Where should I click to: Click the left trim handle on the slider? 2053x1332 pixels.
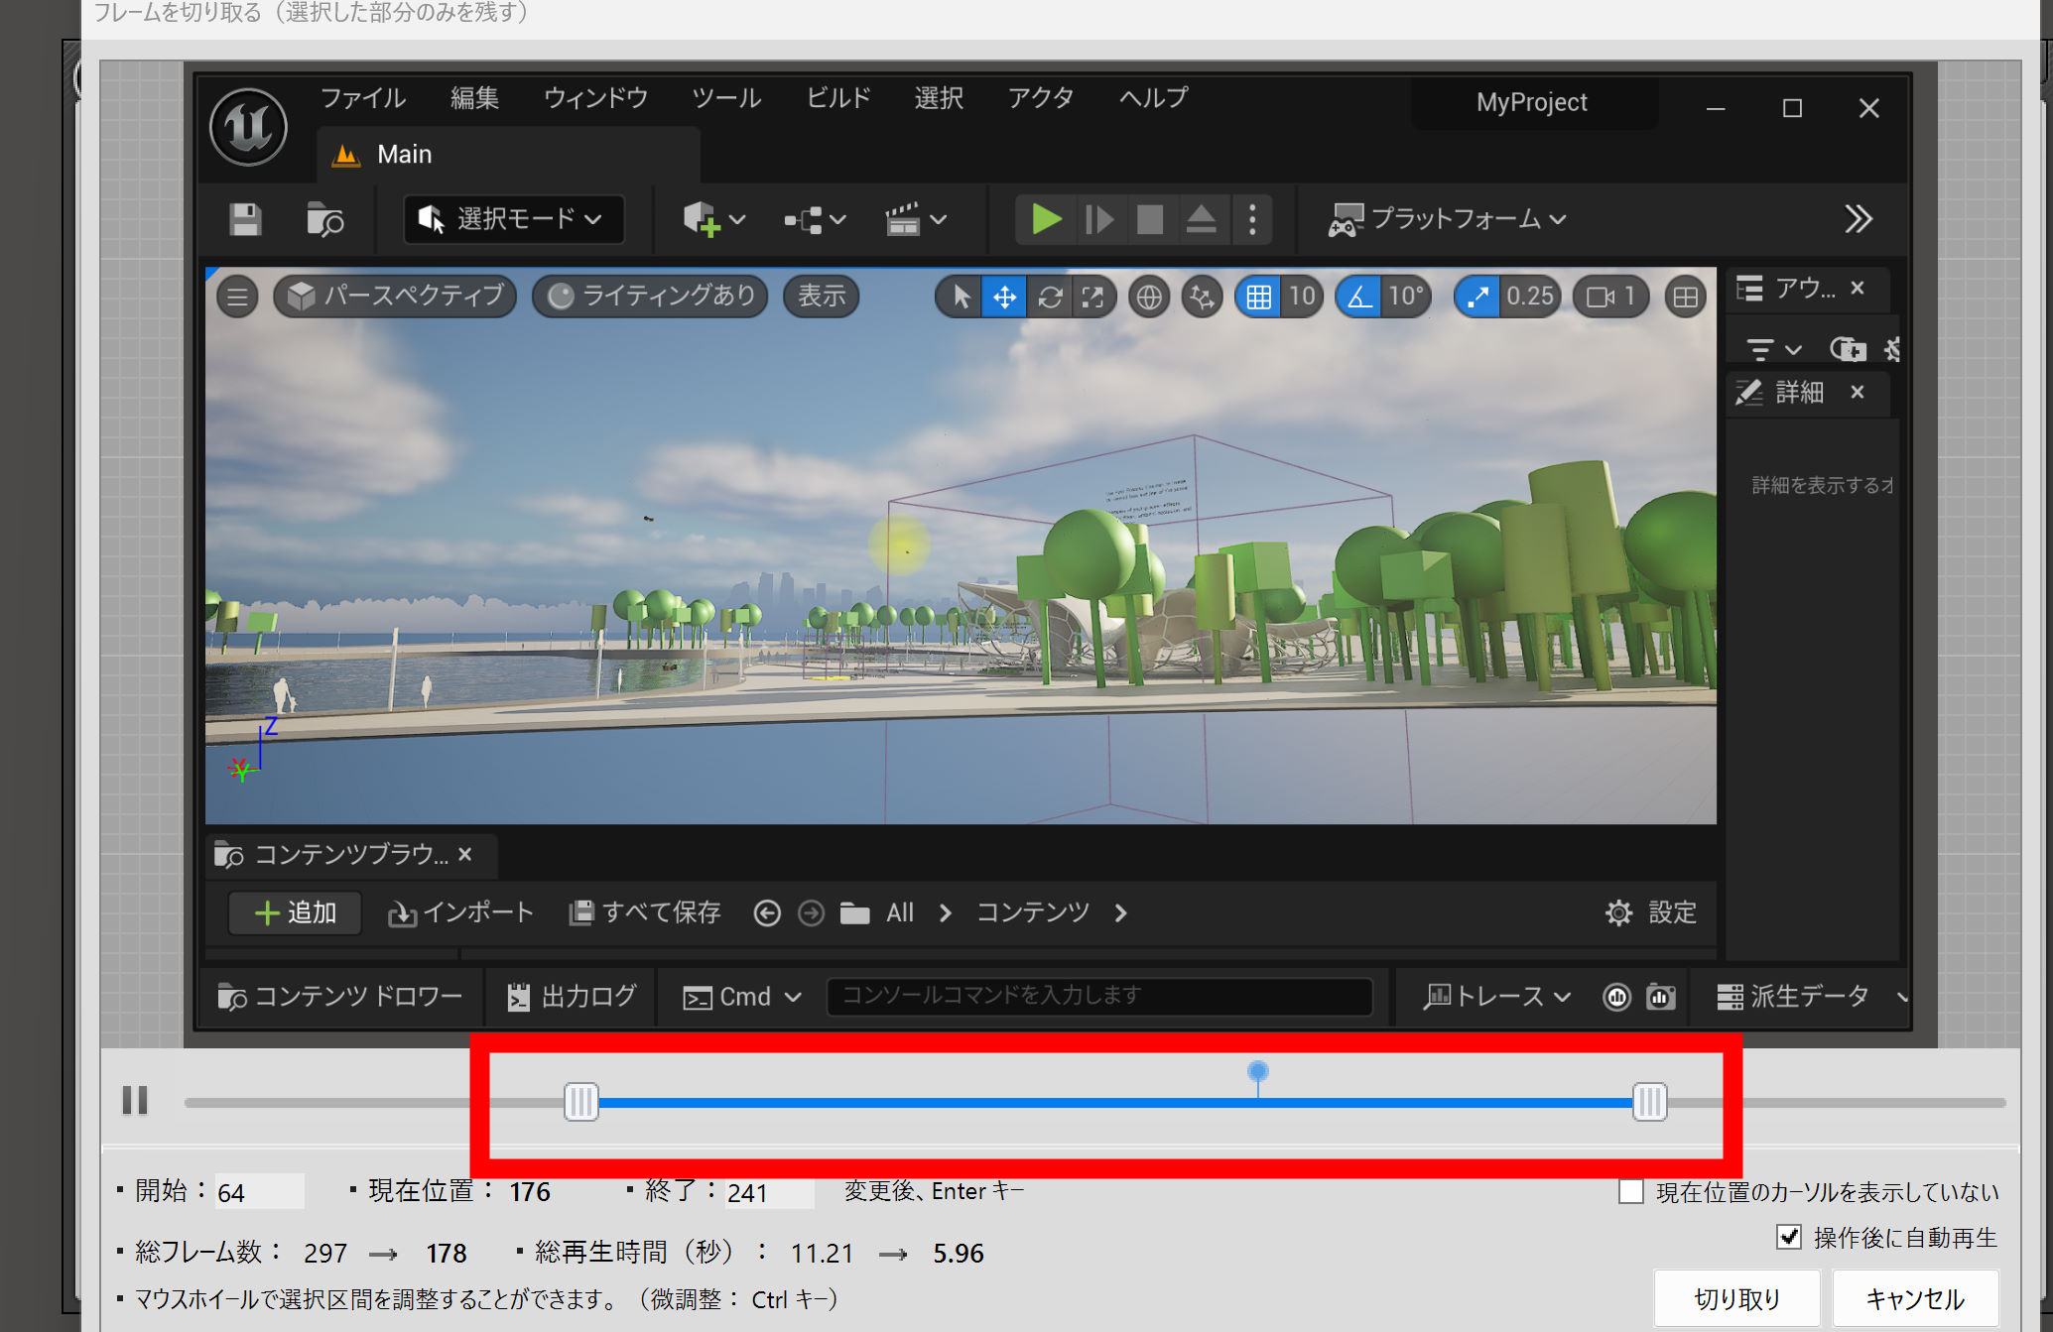(x=580, y=1102)
